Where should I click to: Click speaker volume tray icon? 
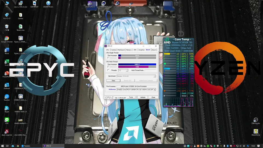pos(241,146)
